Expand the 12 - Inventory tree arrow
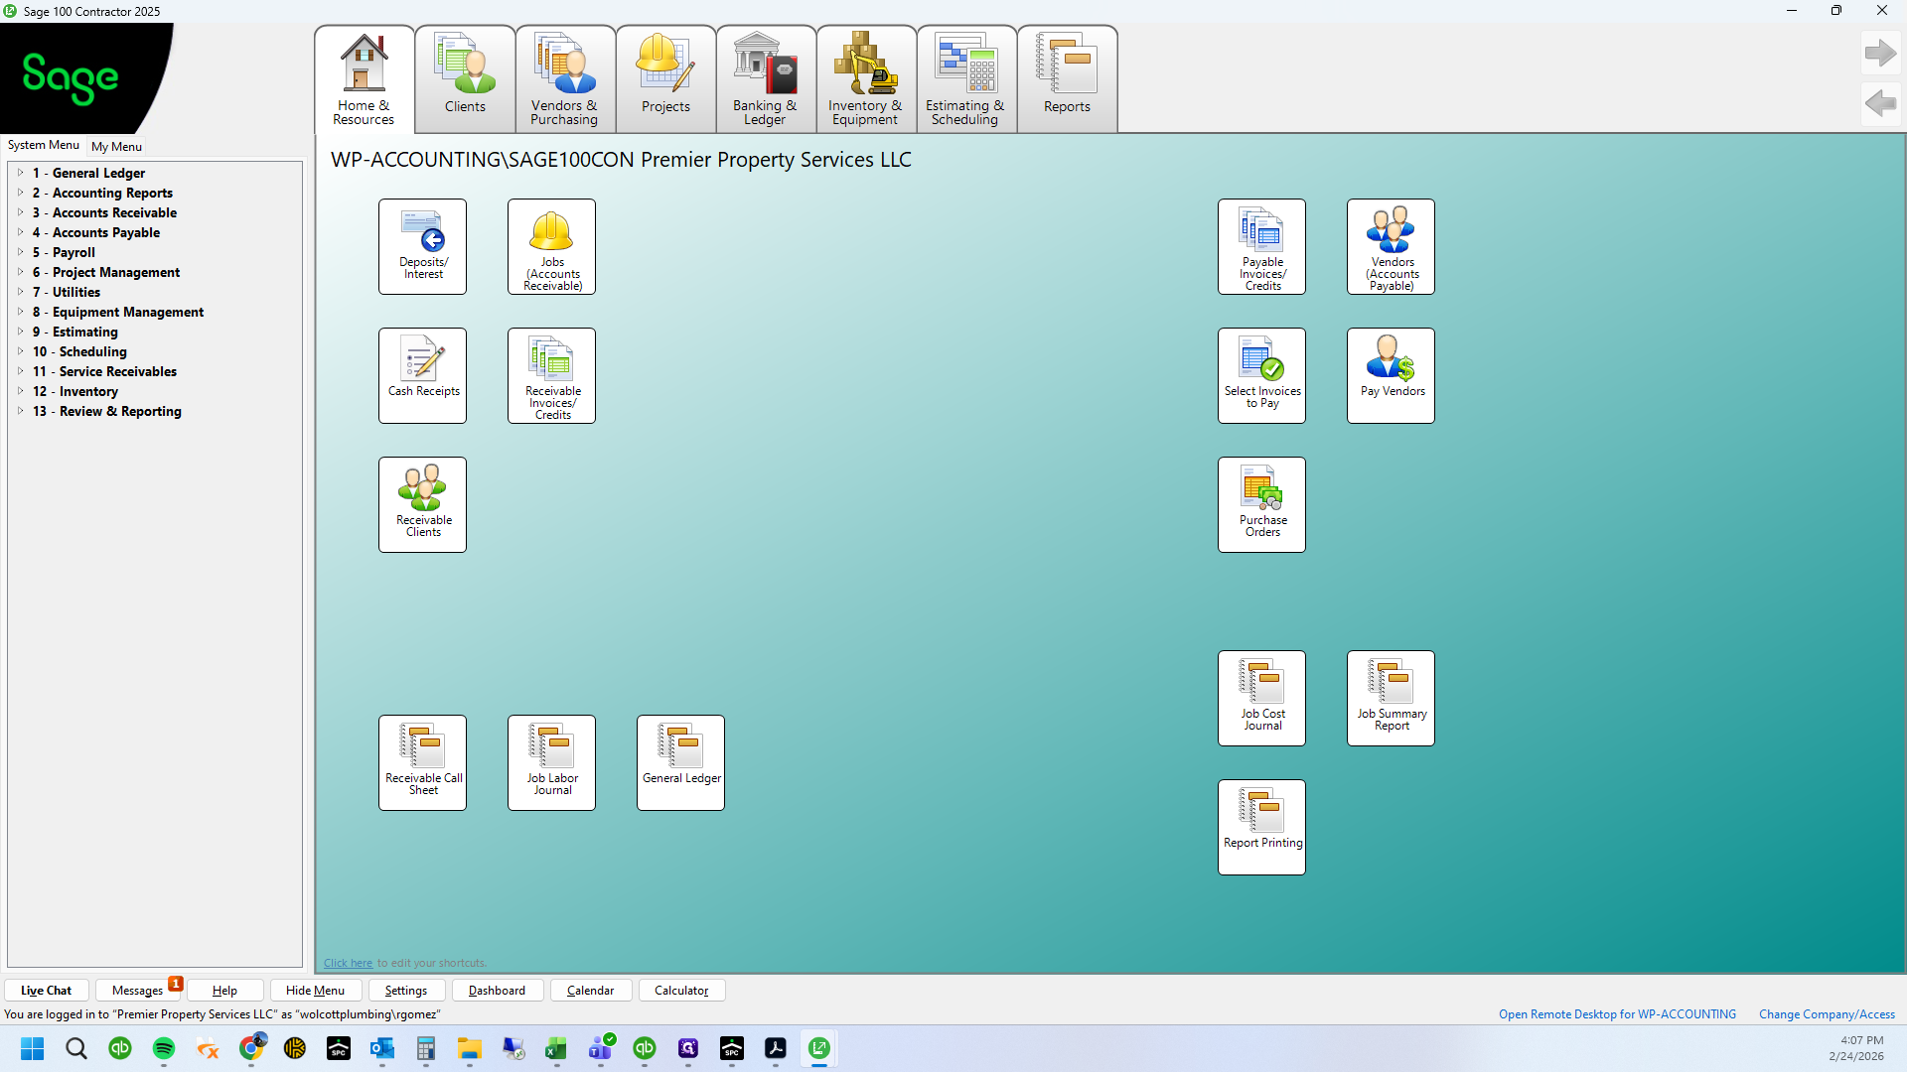 click(20, 391)
